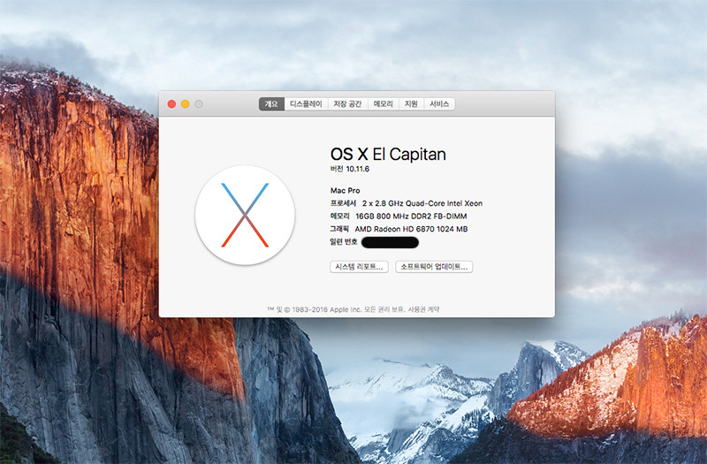Image resolution: width=707 pixels, height=464 pixels.
Task: Go to the 메모리 memory tab
Action: pos(383,104)
